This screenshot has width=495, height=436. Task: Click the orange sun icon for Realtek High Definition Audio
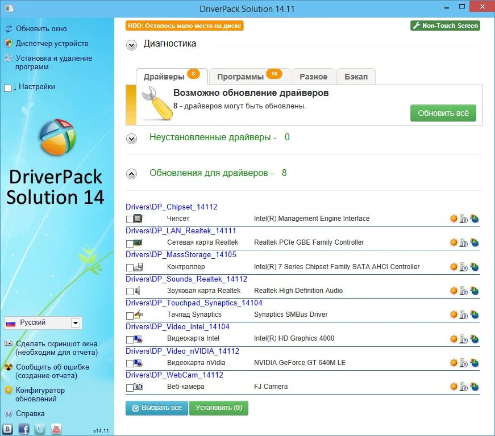click(x=454, y=290)
